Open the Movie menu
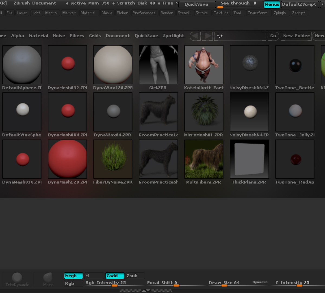The image size is (325, 293). (107, 13)
